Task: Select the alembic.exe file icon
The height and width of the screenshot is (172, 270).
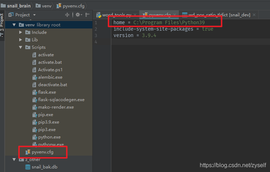Action: coord(35,77)
